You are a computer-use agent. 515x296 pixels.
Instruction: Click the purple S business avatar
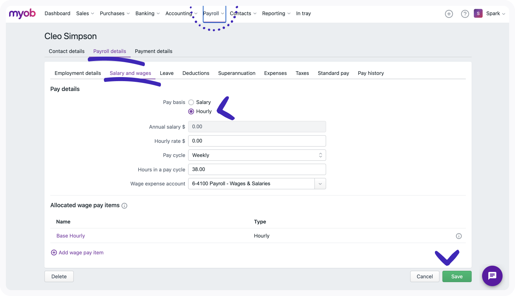[x=478, y=14]
